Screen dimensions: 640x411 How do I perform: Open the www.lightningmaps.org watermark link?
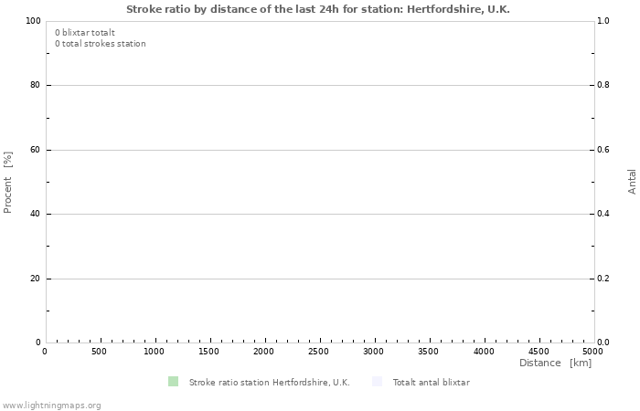[51, 406]
